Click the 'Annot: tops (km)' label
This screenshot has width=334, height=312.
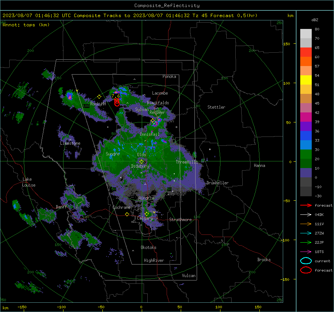(x=26, y=25)
